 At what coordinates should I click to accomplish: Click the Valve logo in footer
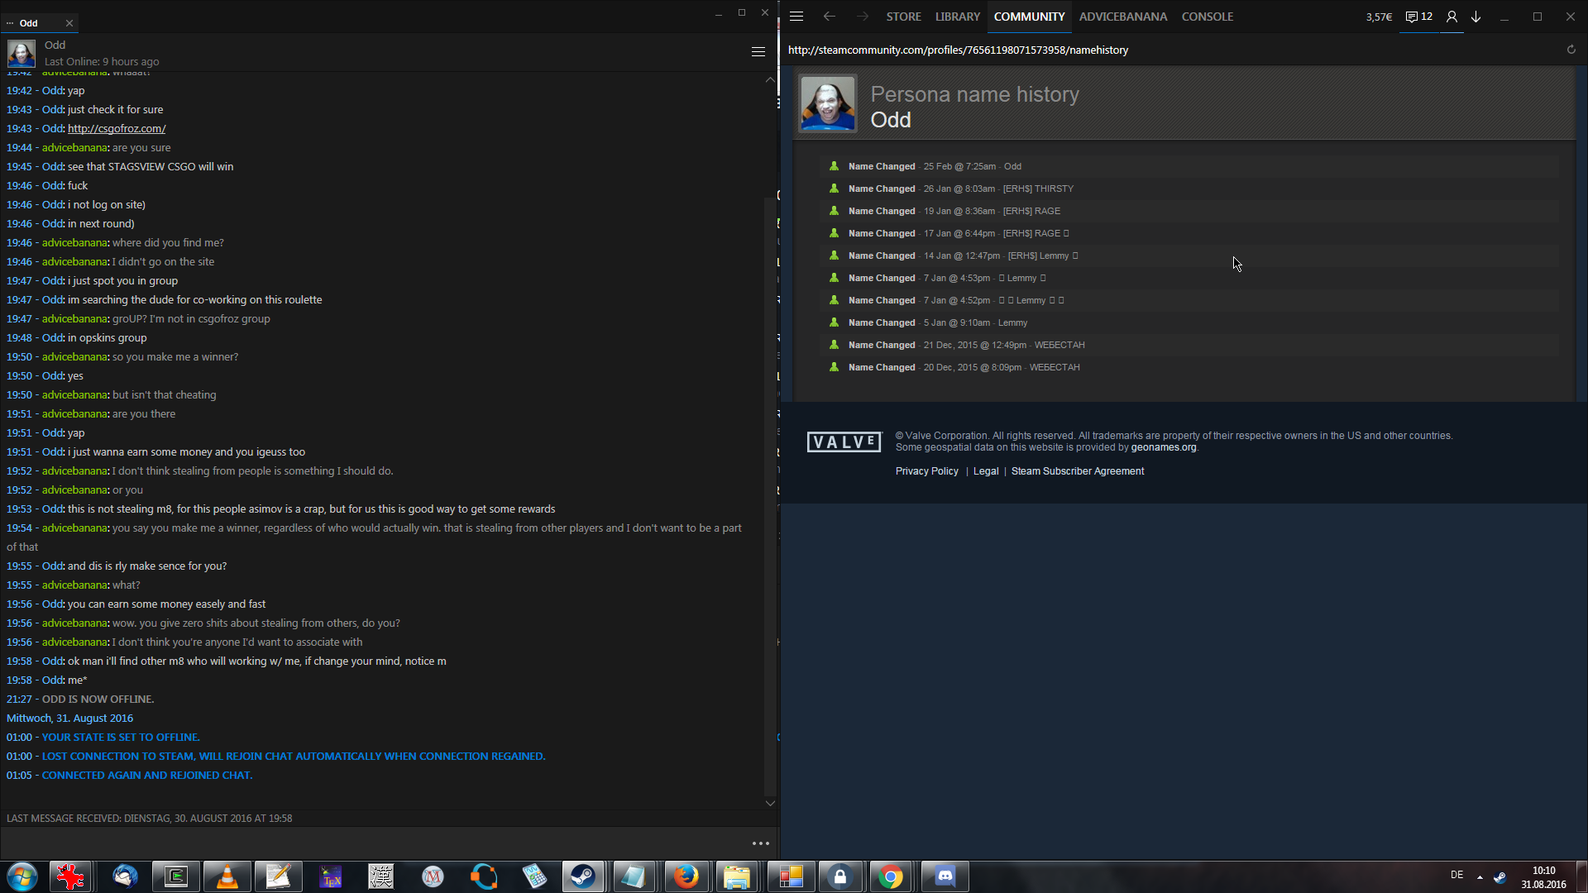point(844,442)
